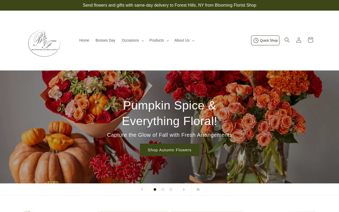Open the Home menu item
The height and width of the screenshot is (212, 339).
coord(84,40)
